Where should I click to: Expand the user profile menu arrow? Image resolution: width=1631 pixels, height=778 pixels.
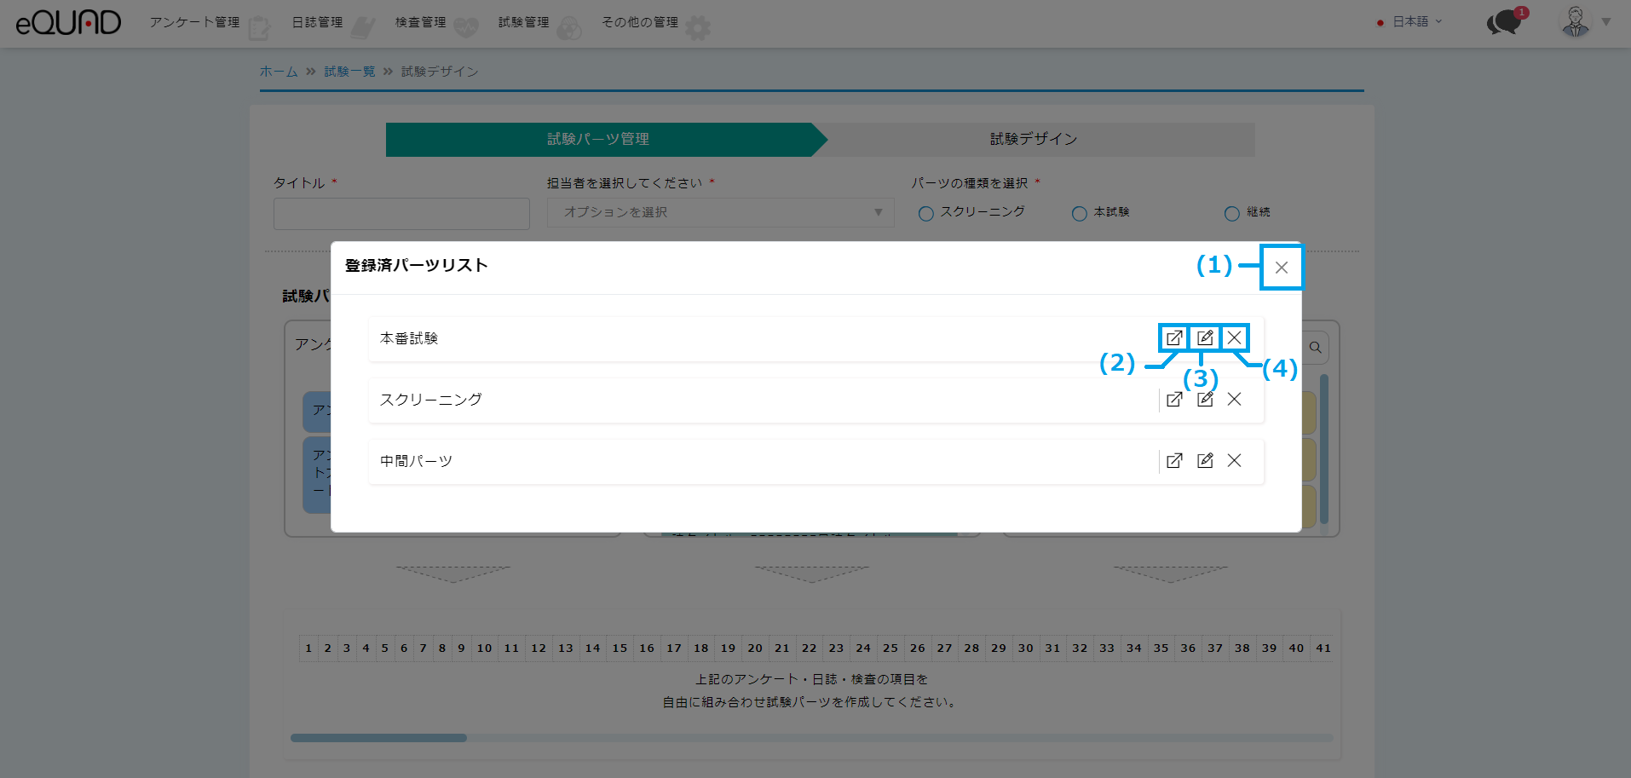coord(1605,22)
